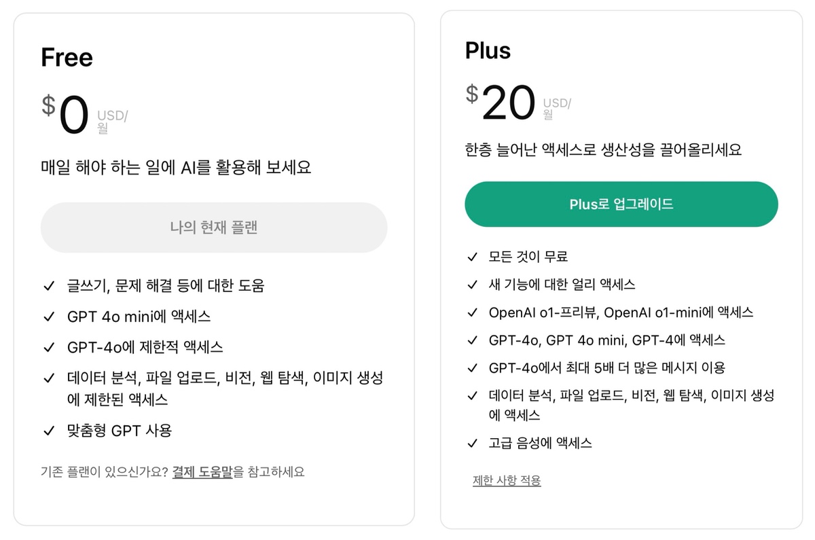815x540 pixels.
Task: Click the Plus로 업그레이드 button
Action: (621, 204)
